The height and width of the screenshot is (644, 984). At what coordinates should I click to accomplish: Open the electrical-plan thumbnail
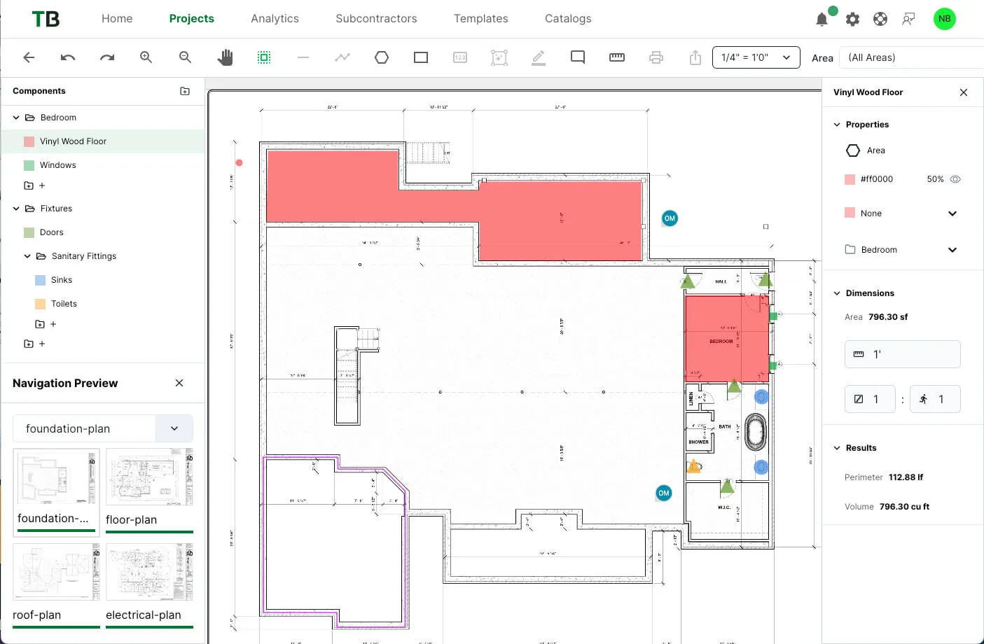[x=148, y=572]
